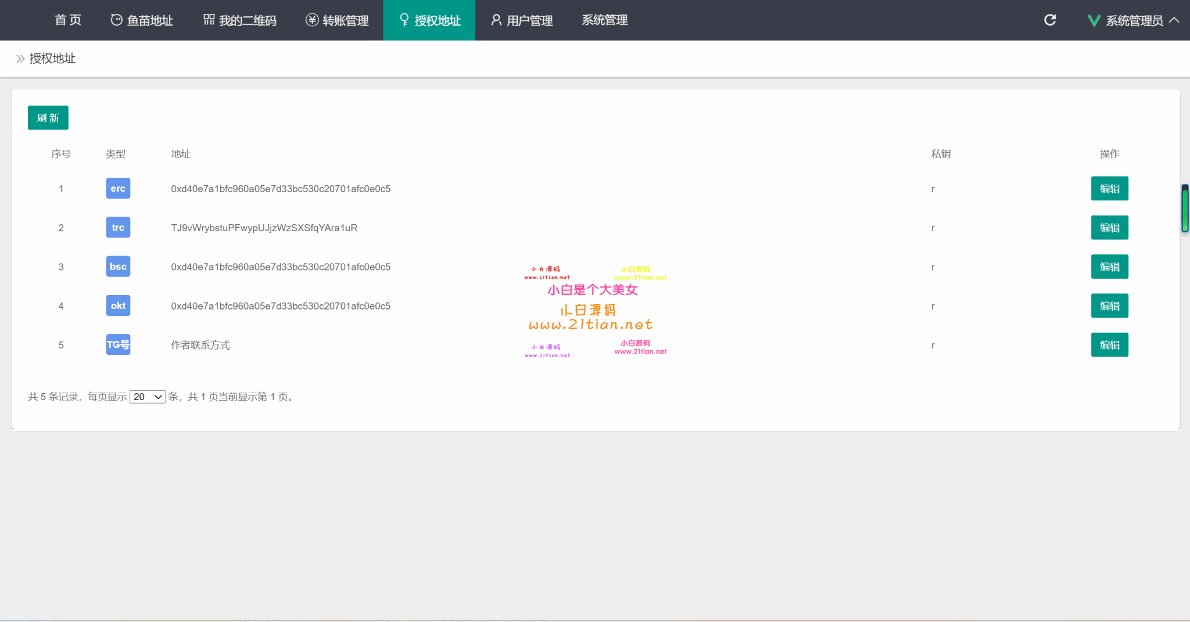Click the 0xd40e address in row 1

[281, 189]
